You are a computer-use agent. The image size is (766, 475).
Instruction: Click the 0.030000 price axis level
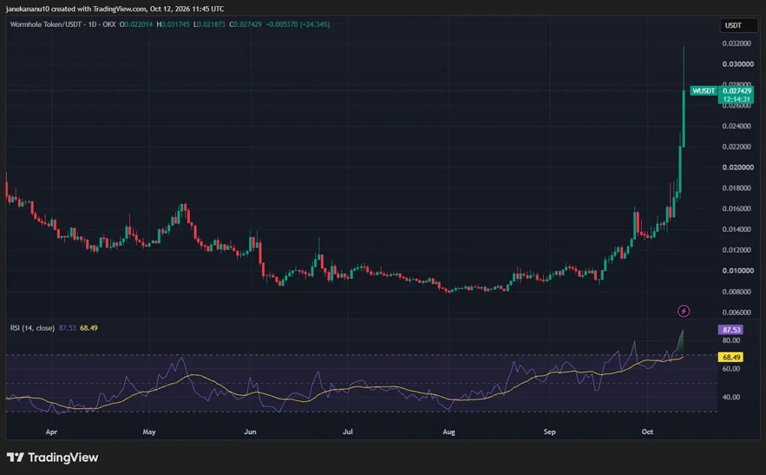[x=738, y=64]
